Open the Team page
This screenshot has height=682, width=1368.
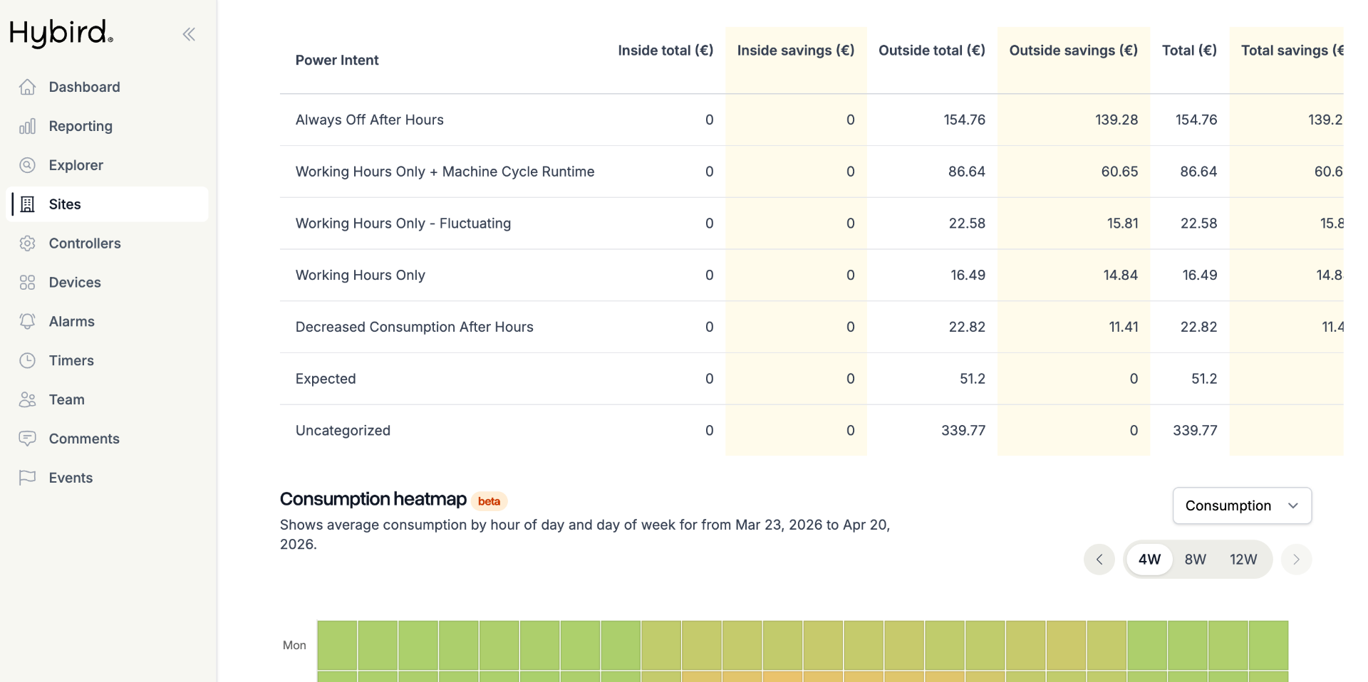[107, 399]
